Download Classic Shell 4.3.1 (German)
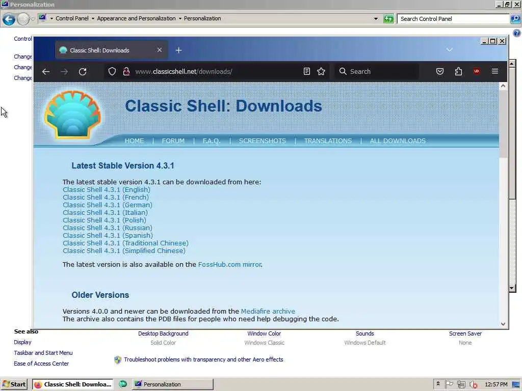522x391 pixels. (x=108, y=205)
